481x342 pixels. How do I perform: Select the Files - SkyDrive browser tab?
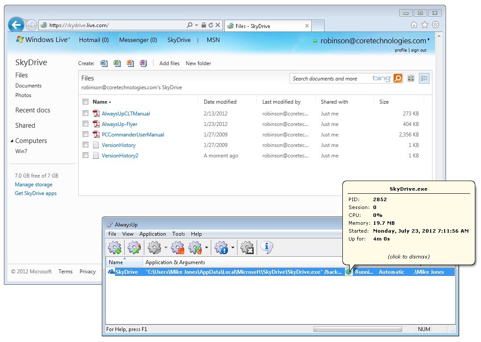(268, 26)
